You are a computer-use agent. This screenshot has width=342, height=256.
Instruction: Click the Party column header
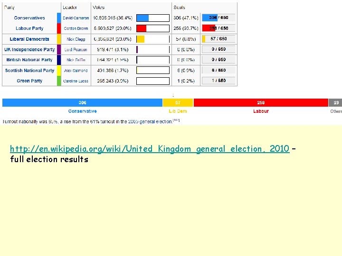click(9, 8)
